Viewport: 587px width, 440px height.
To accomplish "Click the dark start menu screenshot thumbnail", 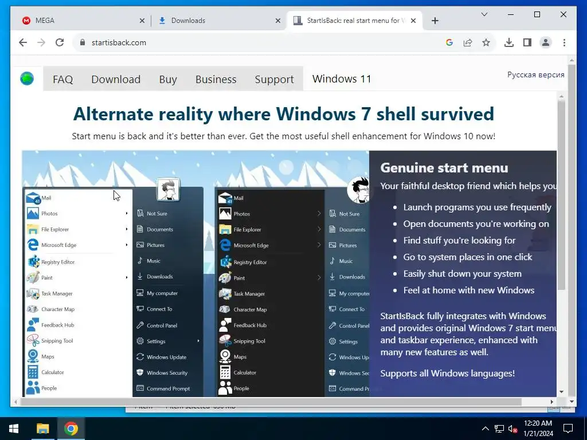I will (292, 292).
